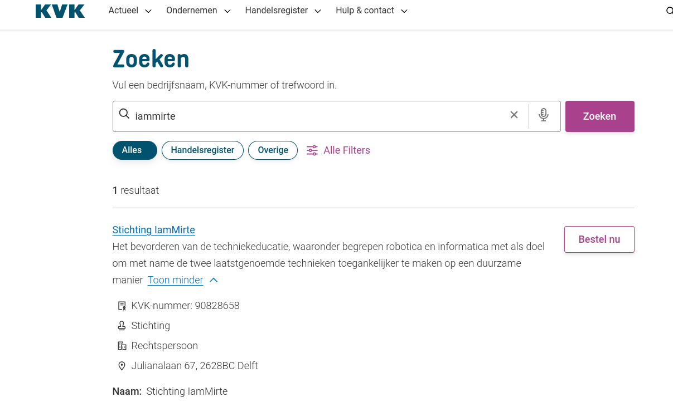Click the KVK logo
The width and height of the screenshot is (673, 402).
[x=60, y=11]
